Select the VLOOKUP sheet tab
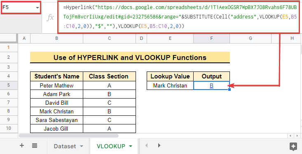The width and height of the screenshot is (302, 154). point(111,146)
